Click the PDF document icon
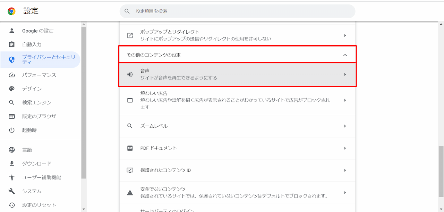444x212 pixels. [130, 148]
